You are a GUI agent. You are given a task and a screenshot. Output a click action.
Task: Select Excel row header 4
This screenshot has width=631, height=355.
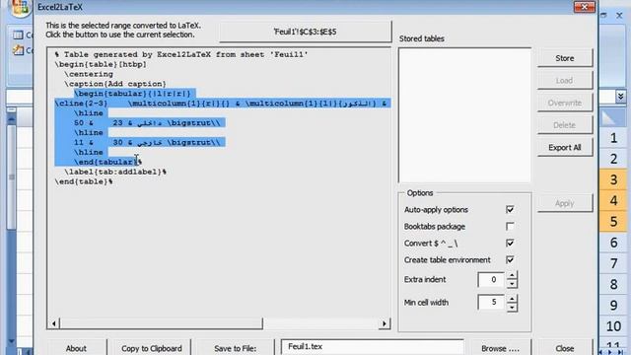pos(613,200)
